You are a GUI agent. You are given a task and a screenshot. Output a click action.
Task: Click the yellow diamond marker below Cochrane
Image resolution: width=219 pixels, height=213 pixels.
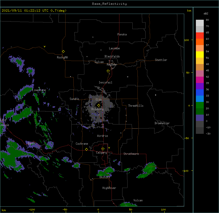point(86,149)
